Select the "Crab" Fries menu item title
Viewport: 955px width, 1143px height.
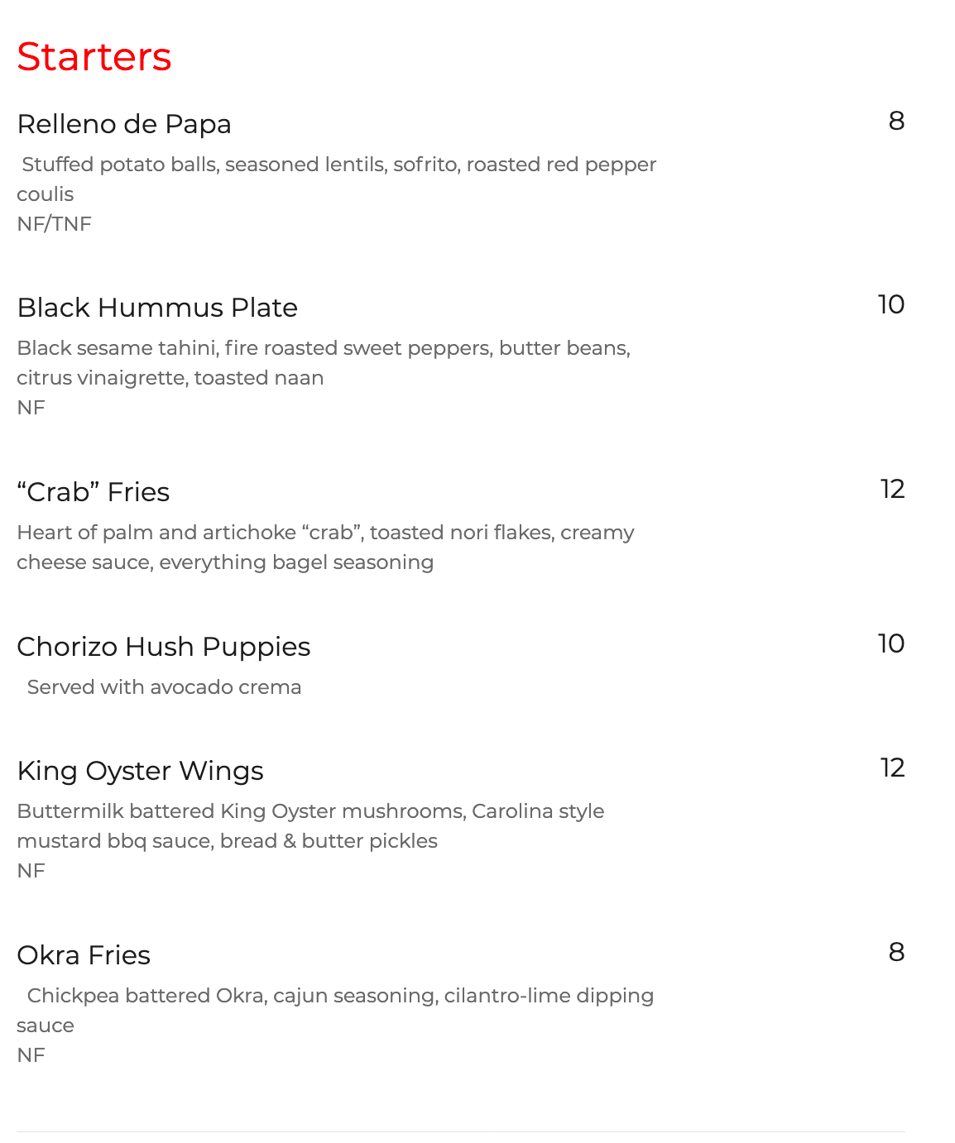click(x=94, y=492)
